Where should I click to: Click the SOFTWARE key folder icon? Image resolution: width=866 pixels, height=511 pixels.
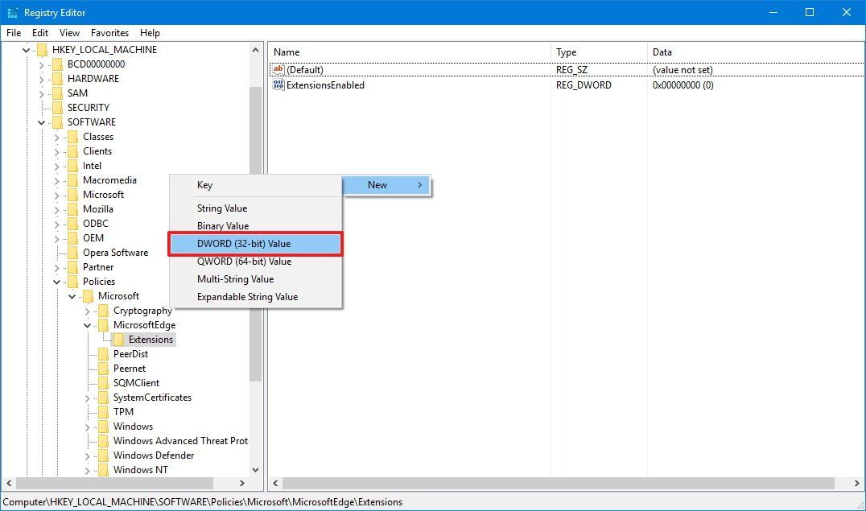(x=59, y=122)
